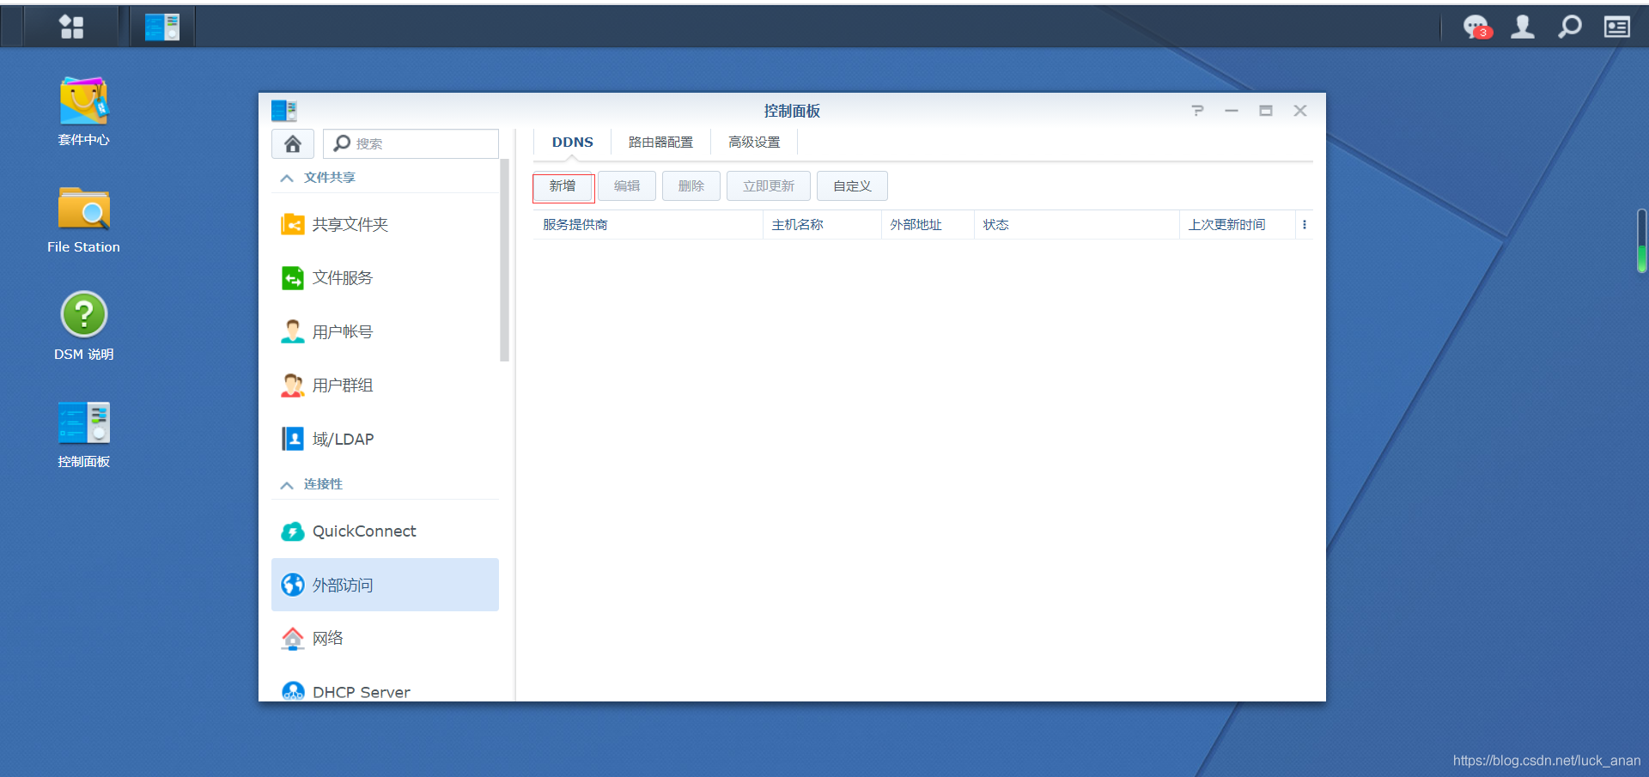Screen dimensions: 1649x777
Task: Switch to the DDNS tab
Action: (x=572, y=143)
